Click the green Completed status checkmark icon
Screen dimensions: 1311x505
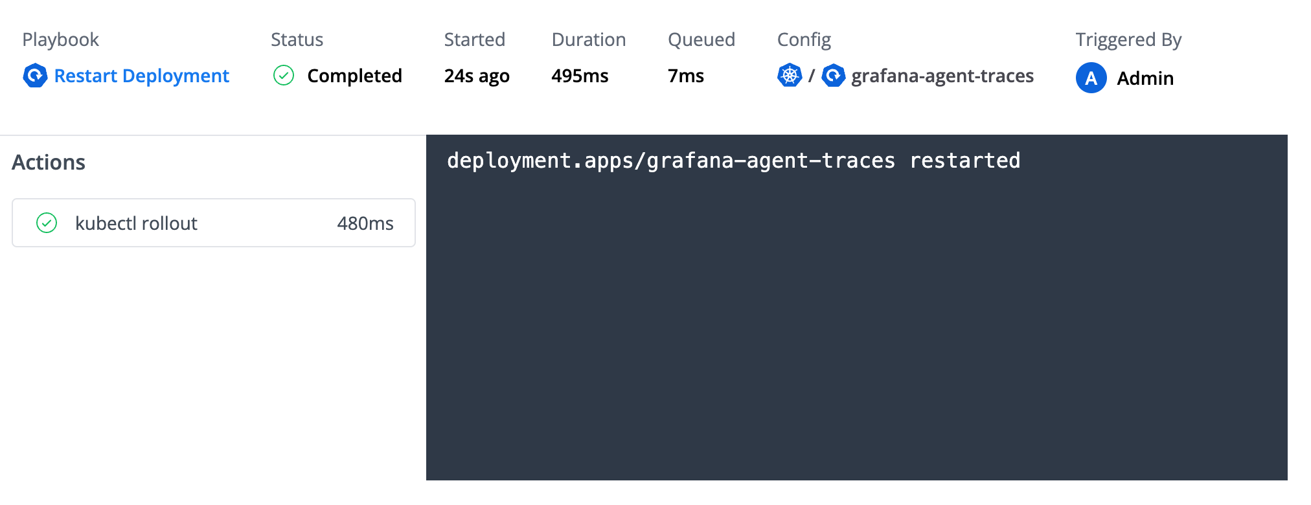click(284, 76)
